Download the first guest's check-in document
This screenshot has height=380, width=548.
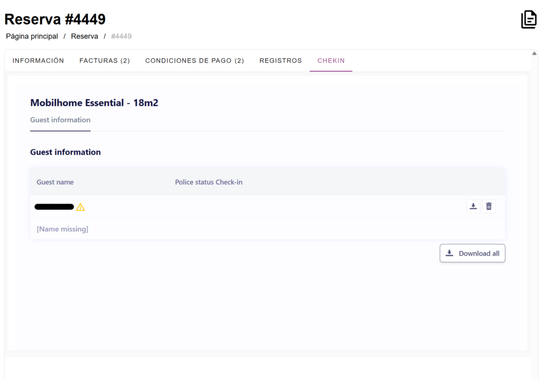tap(473, 207)
